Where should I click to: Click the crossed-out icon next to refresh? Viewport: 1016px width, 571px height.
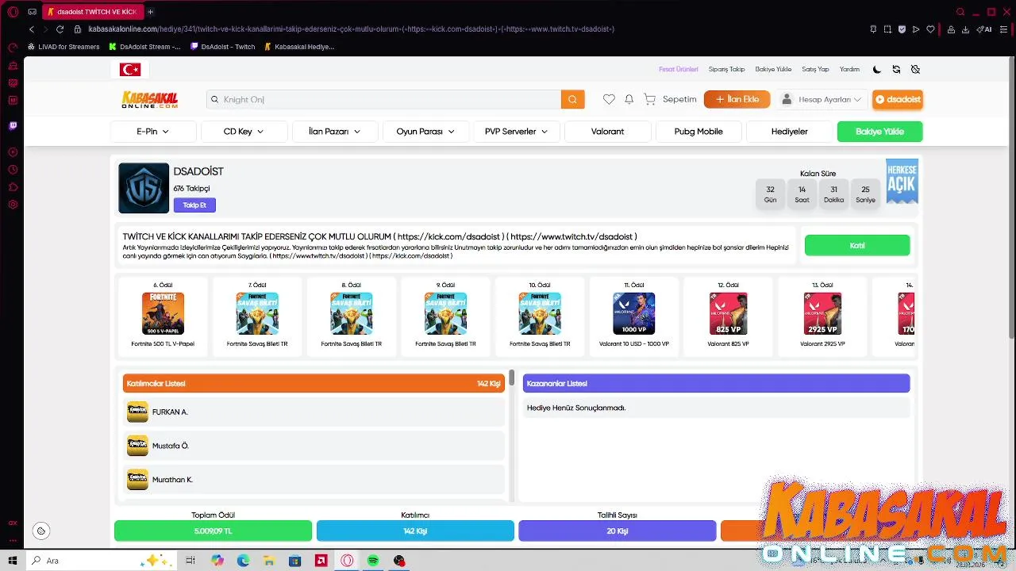[x=915, y=69]
